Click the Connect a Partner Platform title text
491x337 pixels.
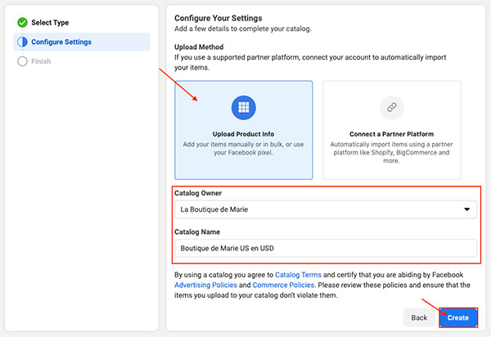[391, 134]
